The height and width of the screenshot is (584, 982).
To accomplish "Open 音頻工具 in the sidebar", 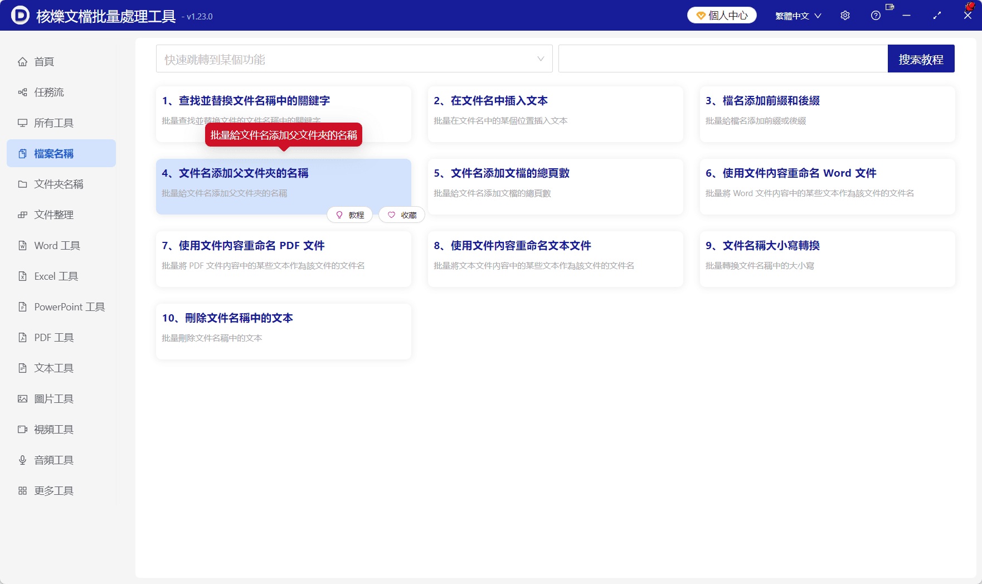I will point(61,460).
